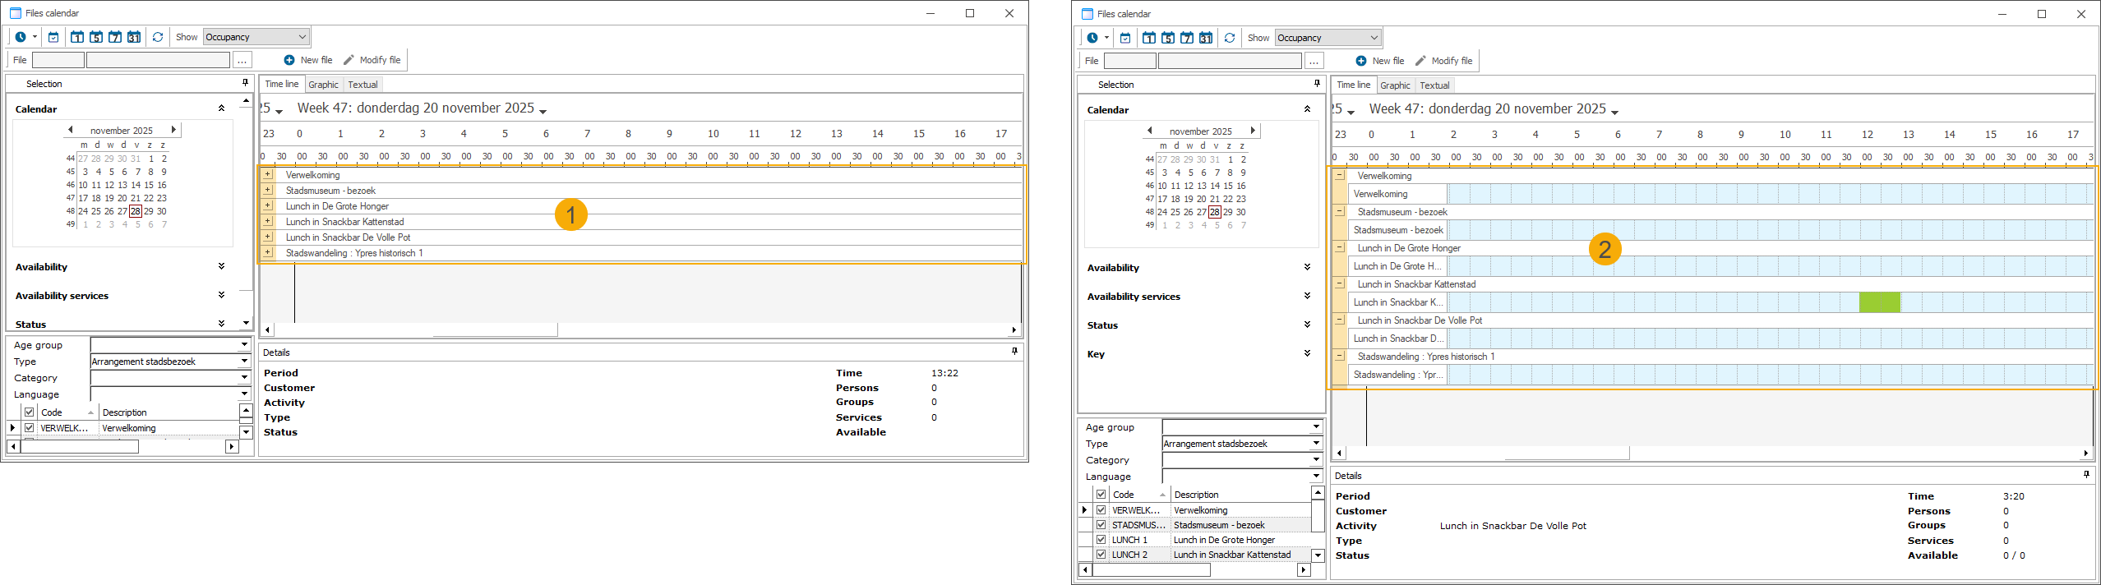Viewport: 2101px width, 585px height.
Task: Switch to 5-day view in left window
Action: click(x=96, y=37)
